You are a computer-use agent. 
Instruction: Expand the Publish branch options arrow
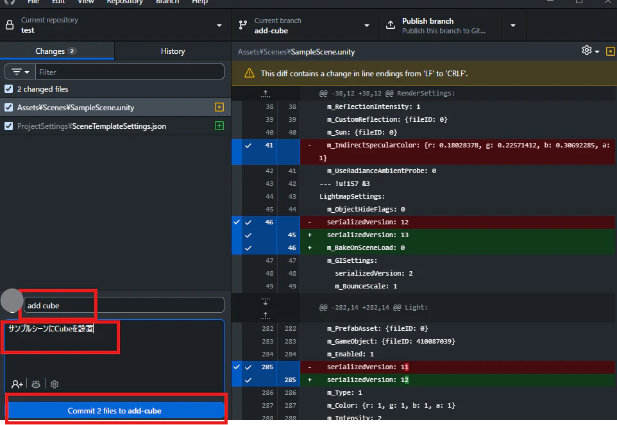(x=513, y=25)
